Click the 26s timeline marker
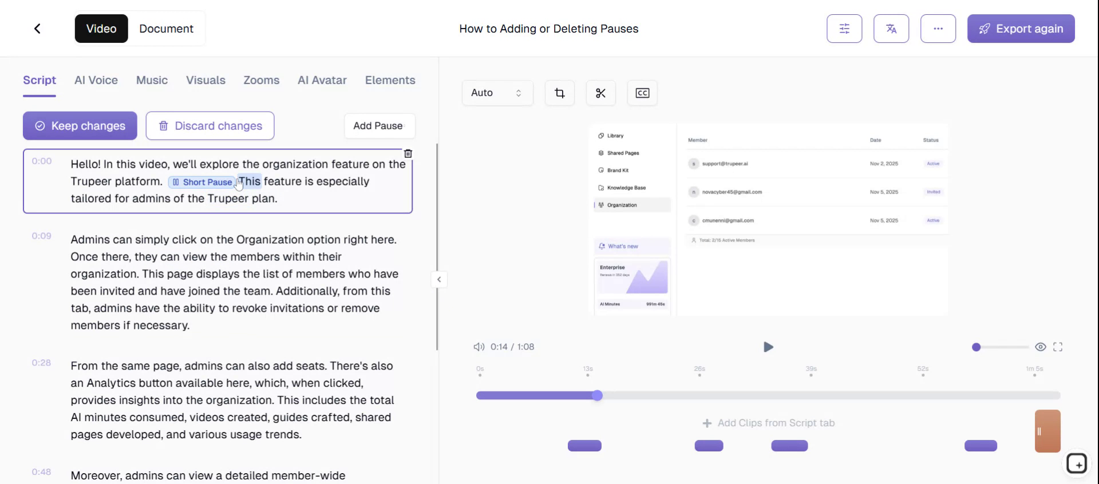 [699, 371]
